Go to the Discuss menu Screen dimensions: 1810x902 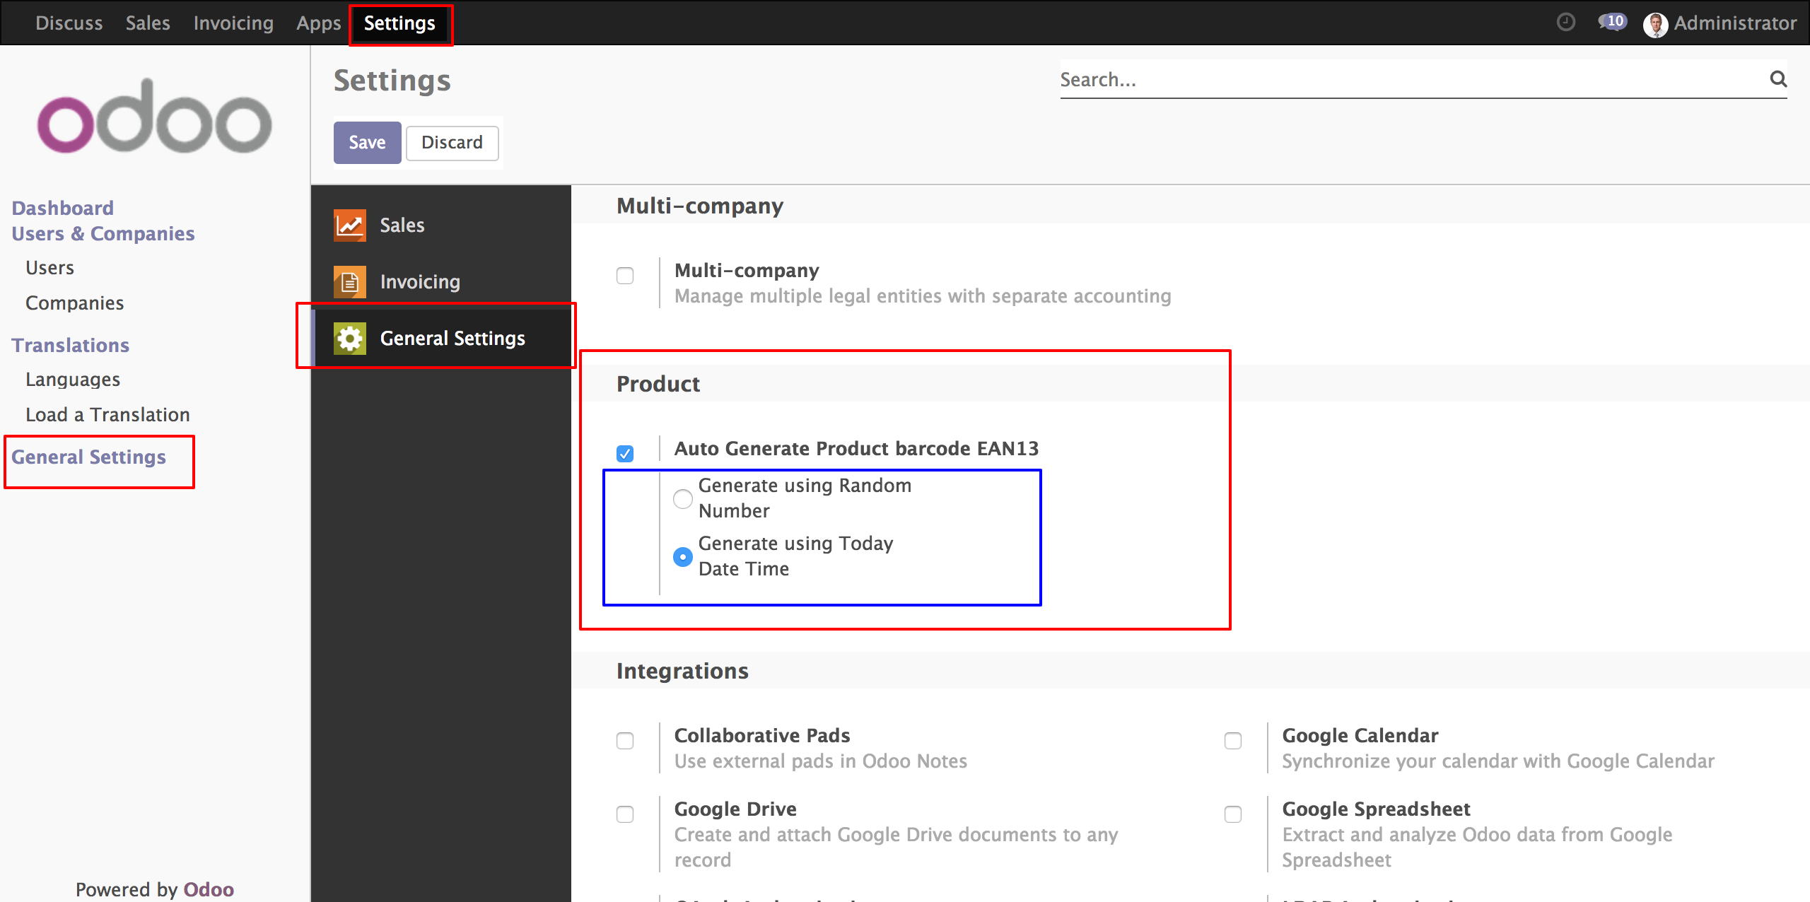[x=69, y=23]
